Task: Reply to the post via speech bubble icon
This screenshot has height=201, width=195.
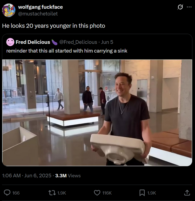Action: [x=8, y=192]
